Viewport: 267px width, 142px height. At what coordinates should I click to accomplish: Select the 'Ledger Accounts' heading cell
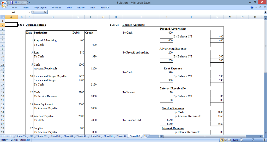click(x=133, y=25)
